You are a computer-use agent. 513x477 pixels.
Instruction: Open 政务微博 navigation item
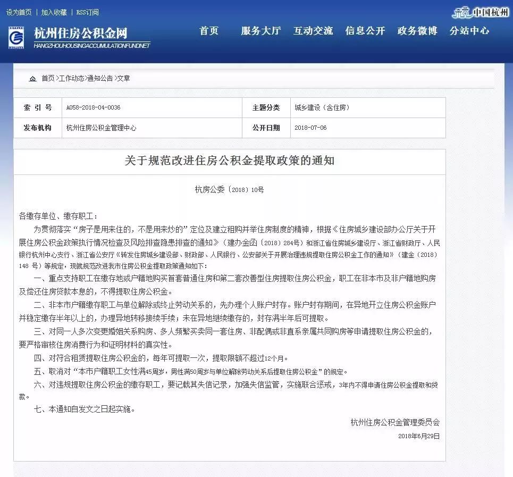pyautogui.click(x=417, y=30)
